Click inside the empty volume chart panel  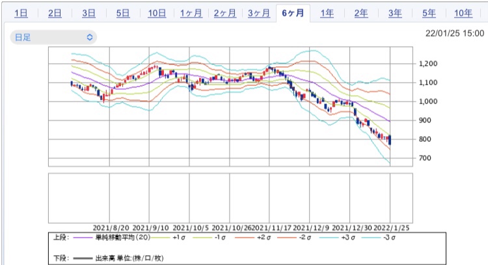[230, 198]
